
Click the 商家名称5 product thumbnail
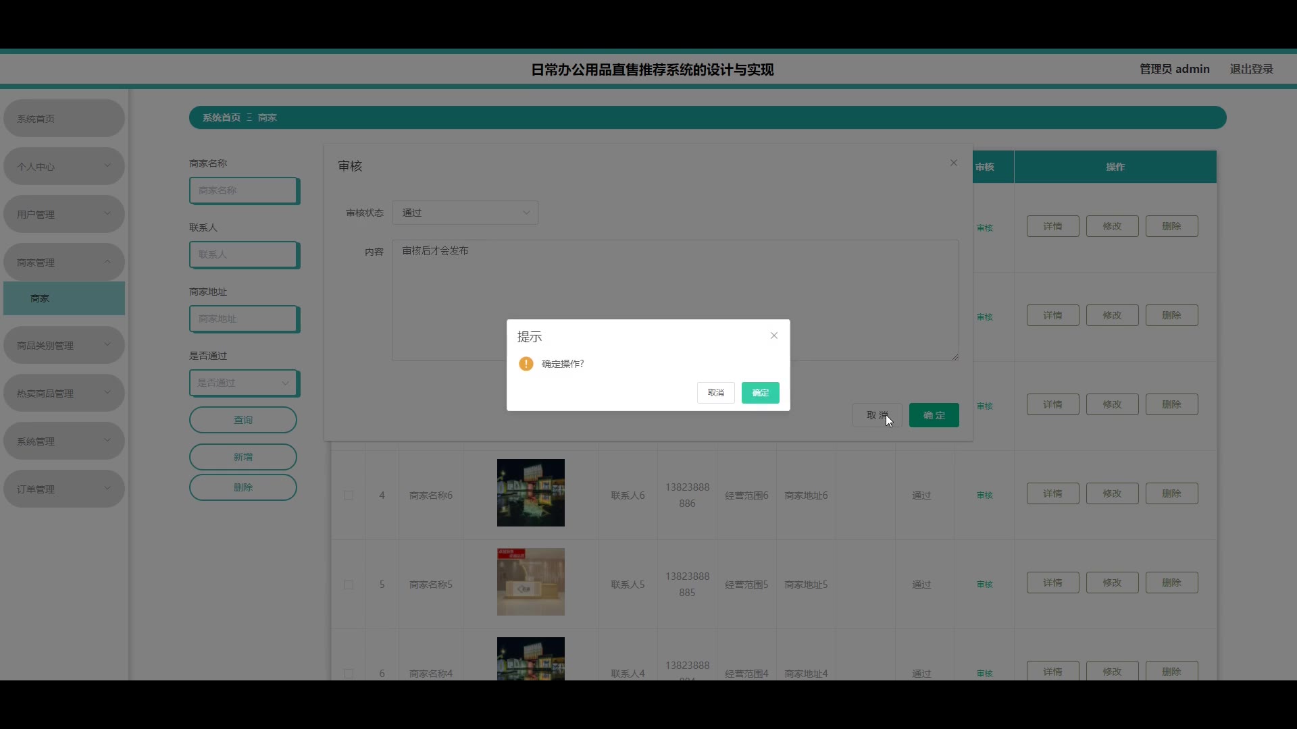[530, 582]
